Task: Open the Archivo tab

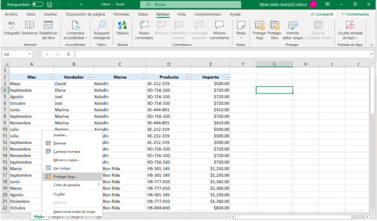Action: pos(11,14)
